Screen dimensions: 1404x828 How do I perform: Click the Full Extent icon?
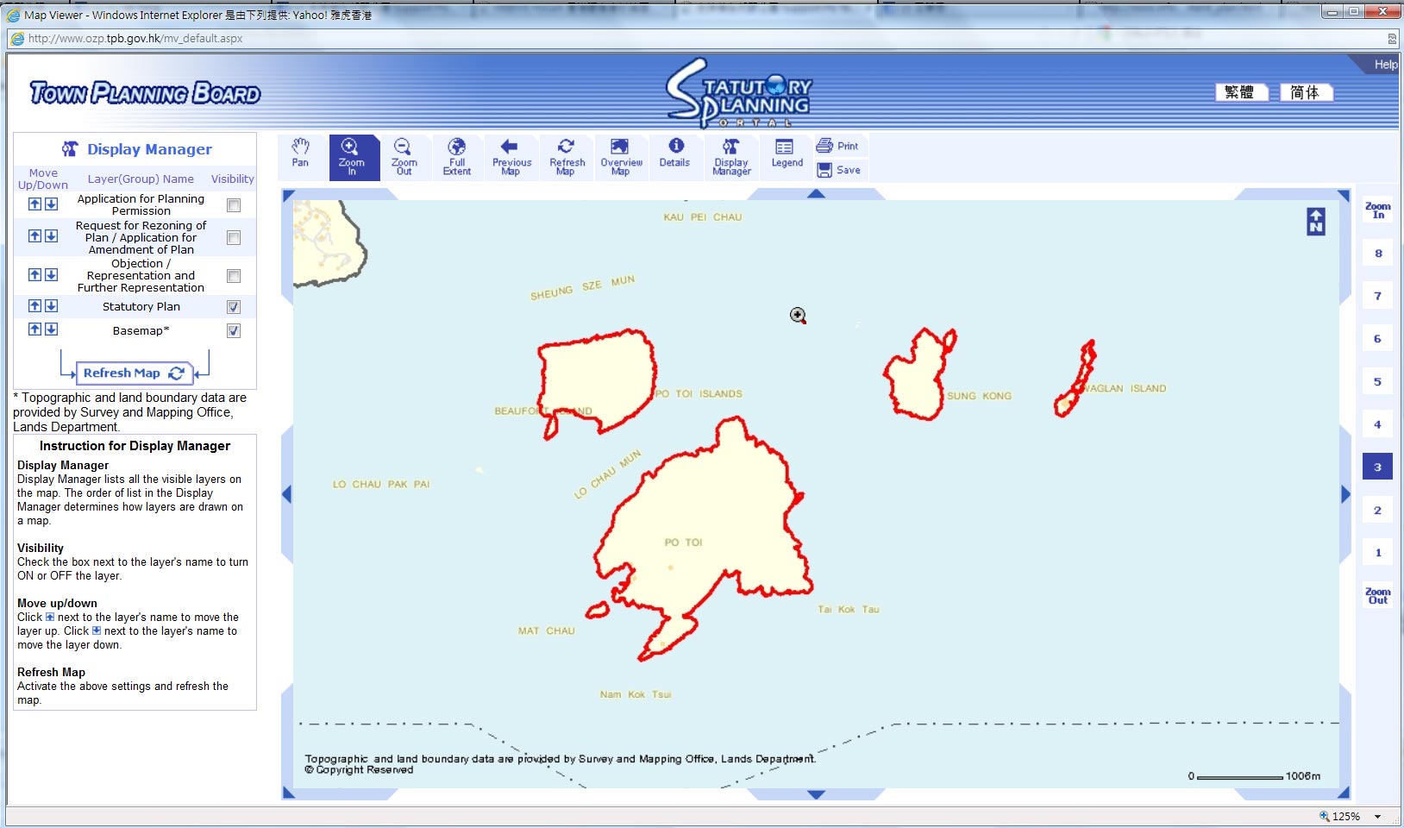click(x=457, y=156)
